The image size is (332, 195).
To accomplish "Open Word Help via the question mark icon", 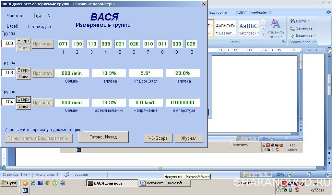I will [328, 12].
